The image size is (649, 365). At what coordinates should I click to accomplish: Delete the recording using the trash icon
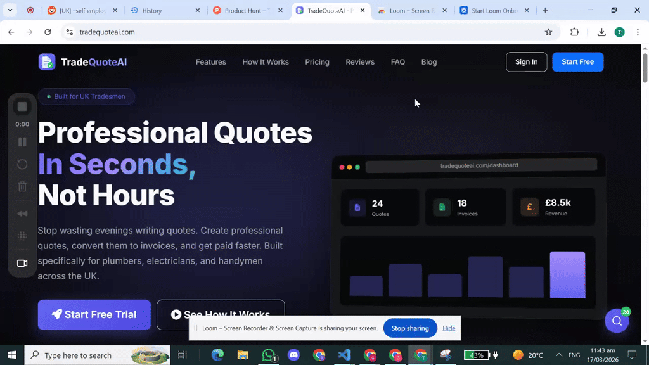(22, 186)
